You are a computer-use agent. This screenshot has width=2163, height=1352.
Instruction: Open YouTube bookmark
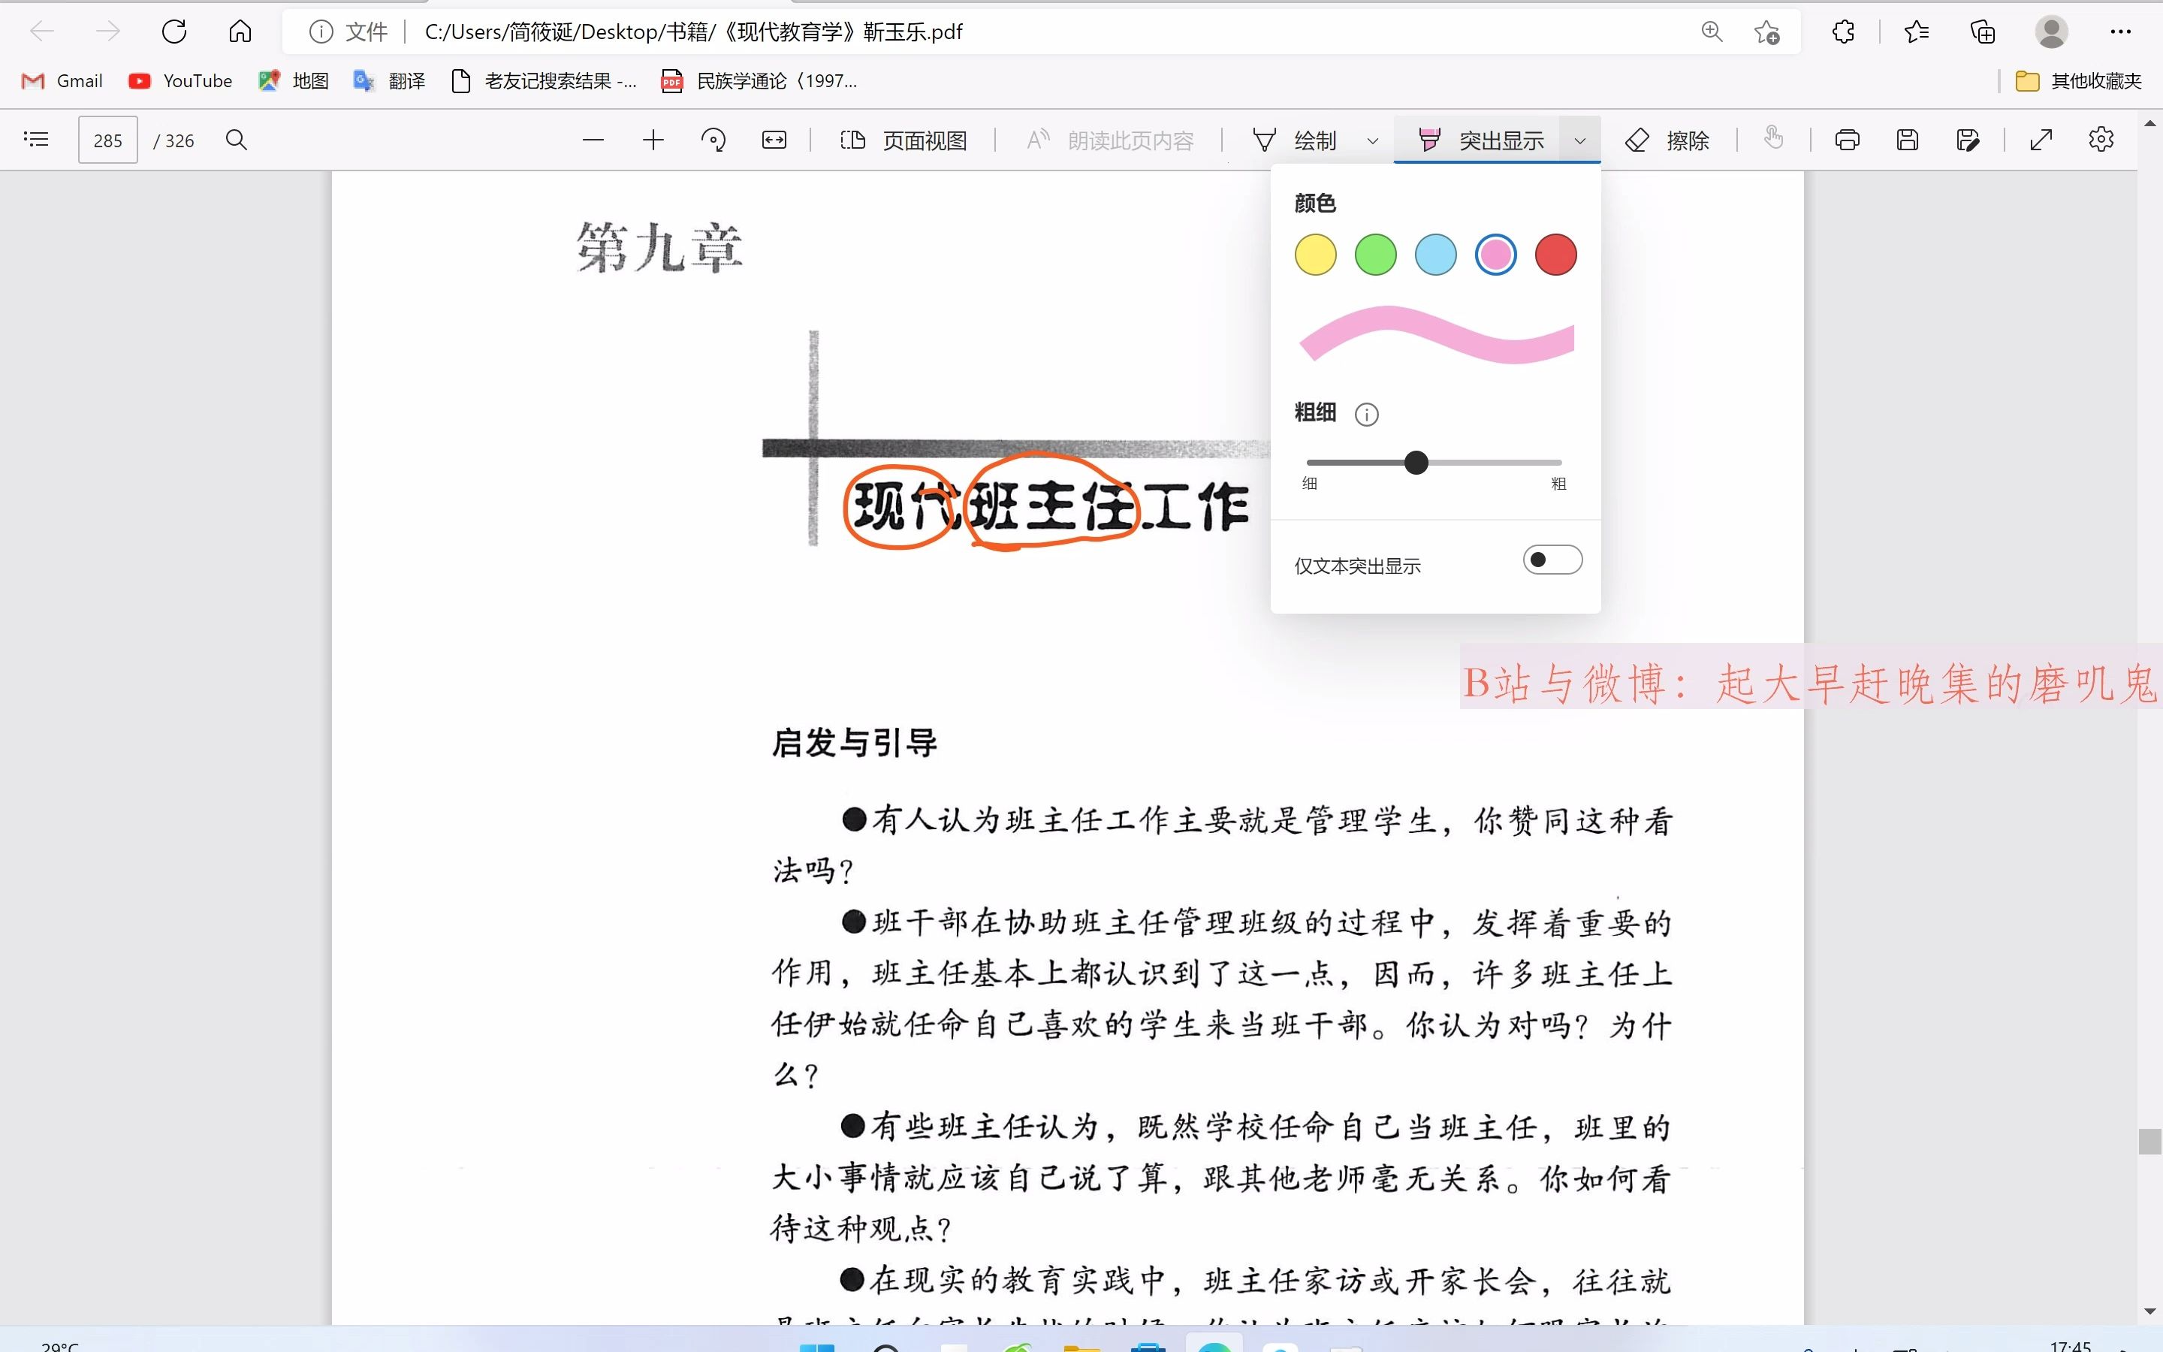pos(179,81)
